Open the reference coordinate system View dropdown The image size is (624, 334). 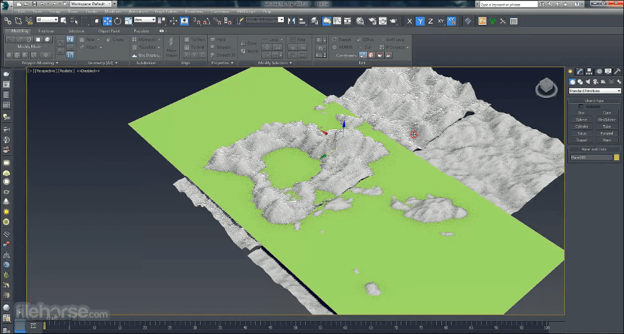145,20
